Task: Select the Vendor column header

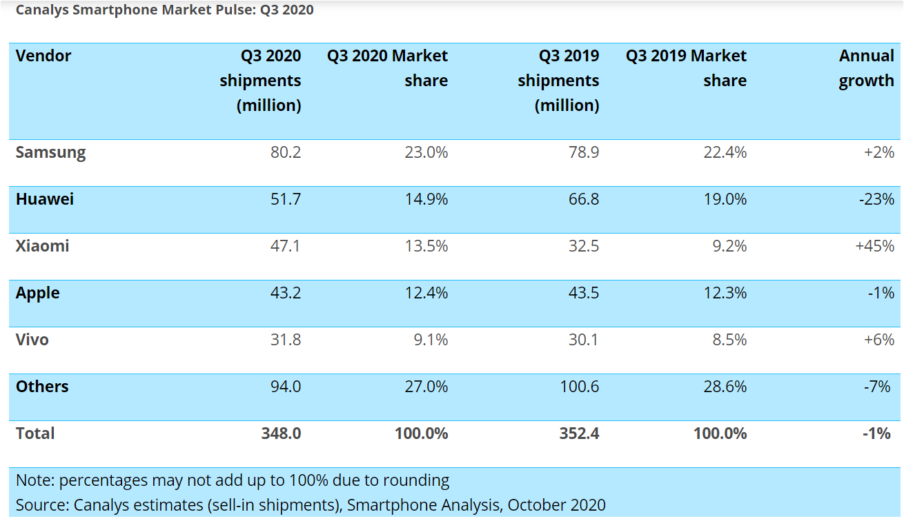Action: (43, 57)
